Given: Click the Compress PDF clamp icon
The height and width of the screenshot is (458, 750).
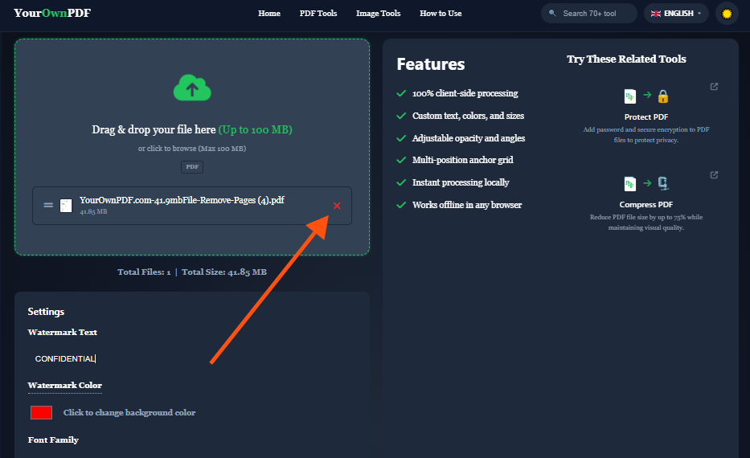Looking at the screenshot, I should click(663, 183).
